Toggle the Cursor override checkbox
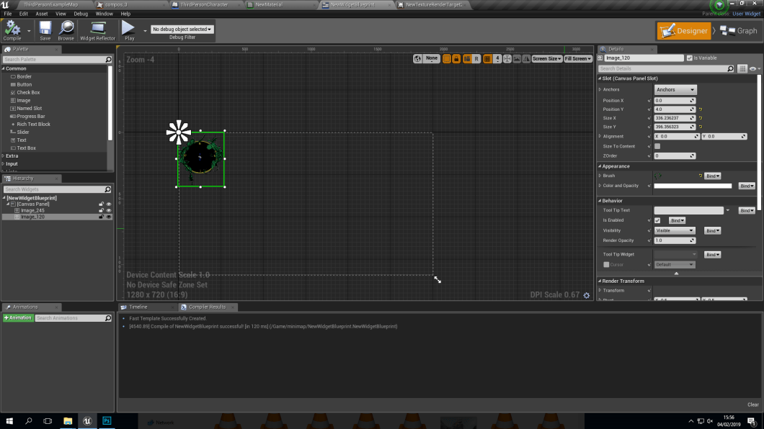Screen dimensions: 764x429 coord(606,265)
